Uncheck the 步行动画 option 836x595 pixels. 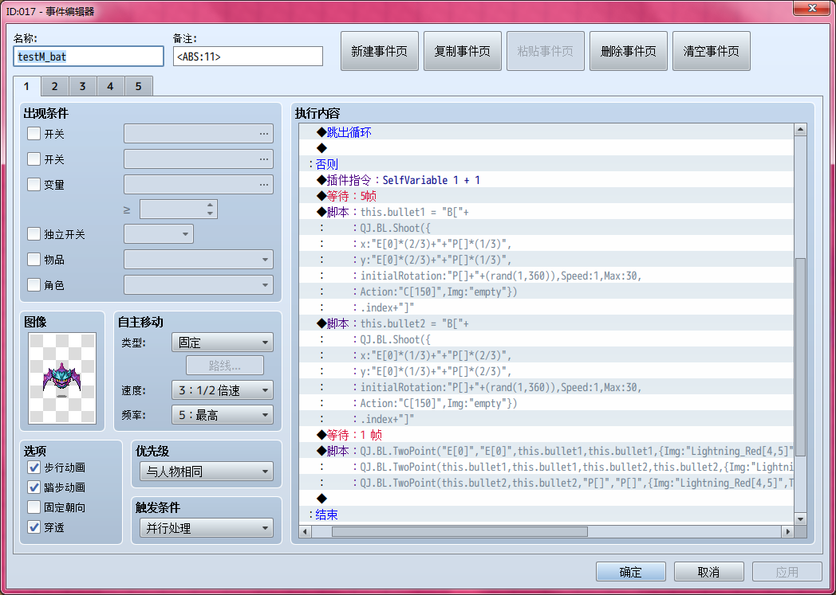click(34, 468)
